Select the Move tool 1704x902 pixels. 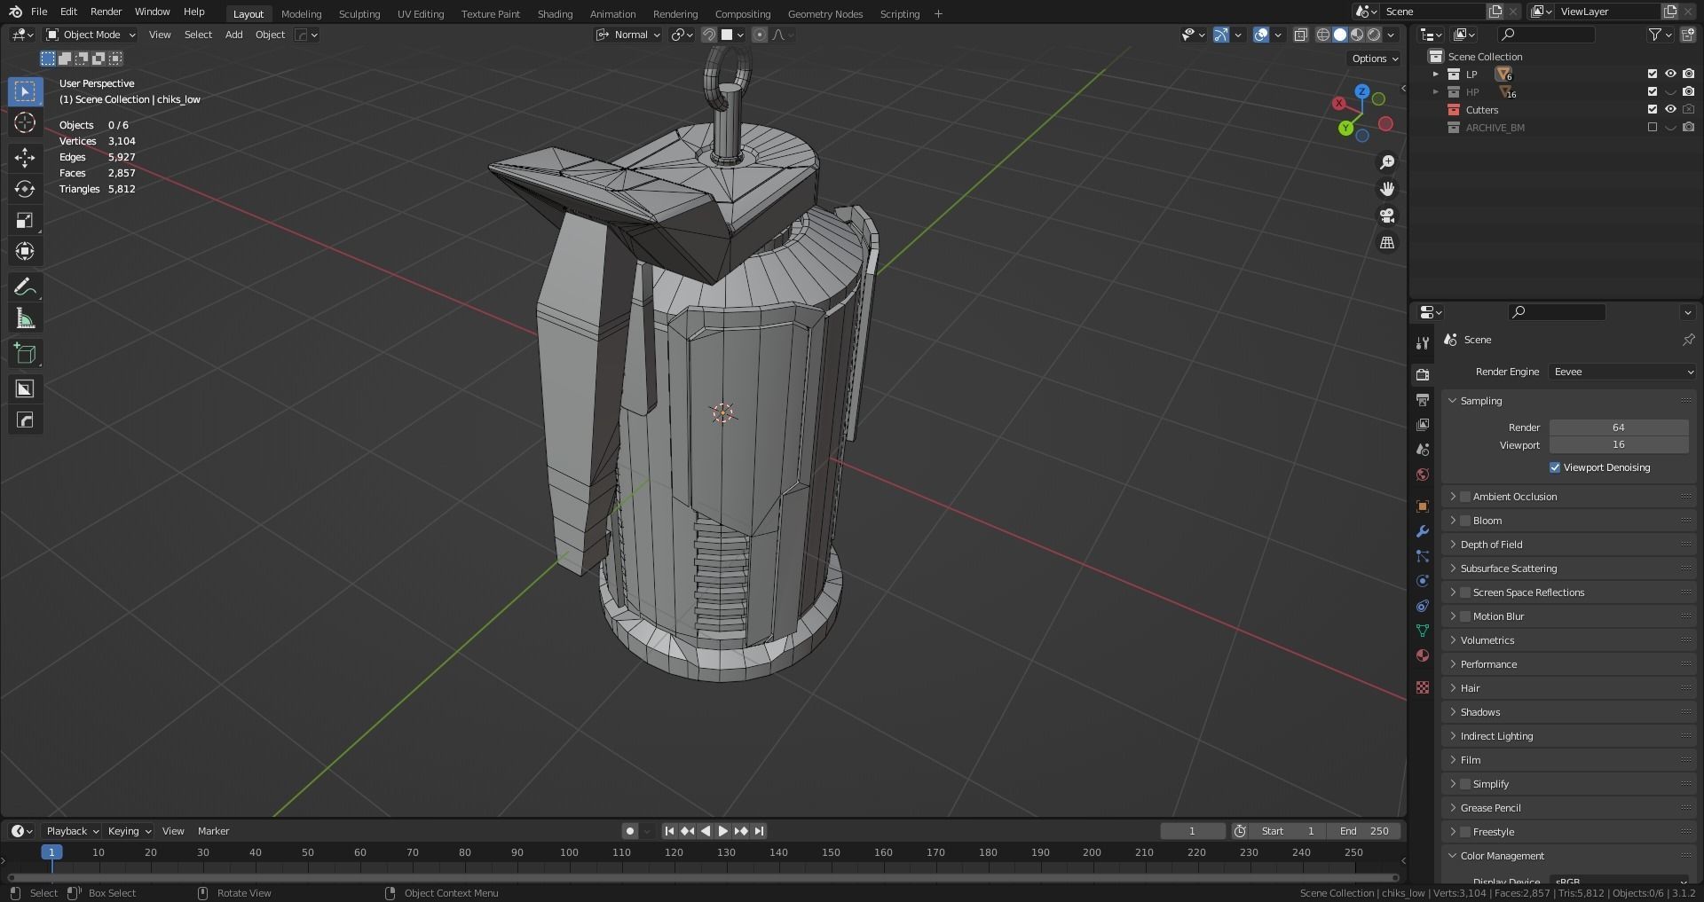(x=25, y=158)
